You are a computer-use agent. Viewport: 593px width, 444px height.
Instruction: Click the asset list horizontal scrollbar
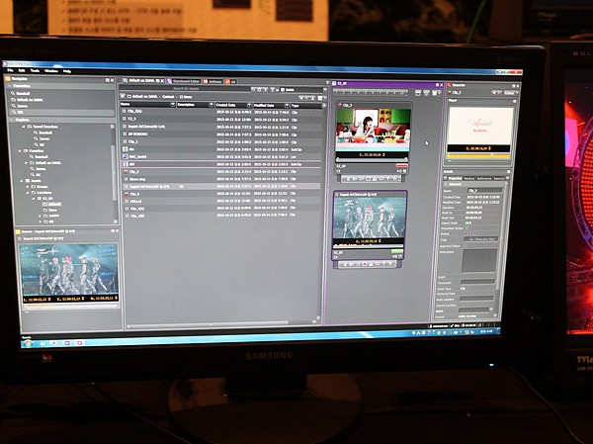[210, 324]
